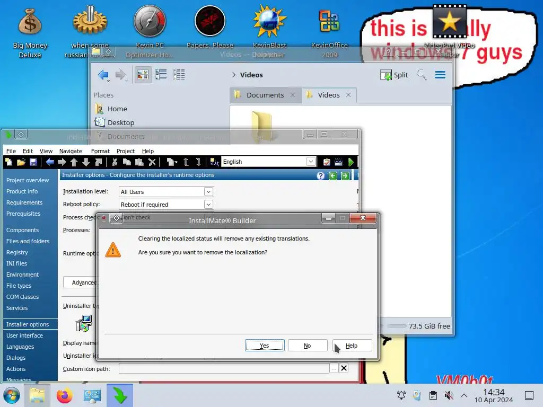
Task: Click the green next page arrow icon
Action: (345, 176)
